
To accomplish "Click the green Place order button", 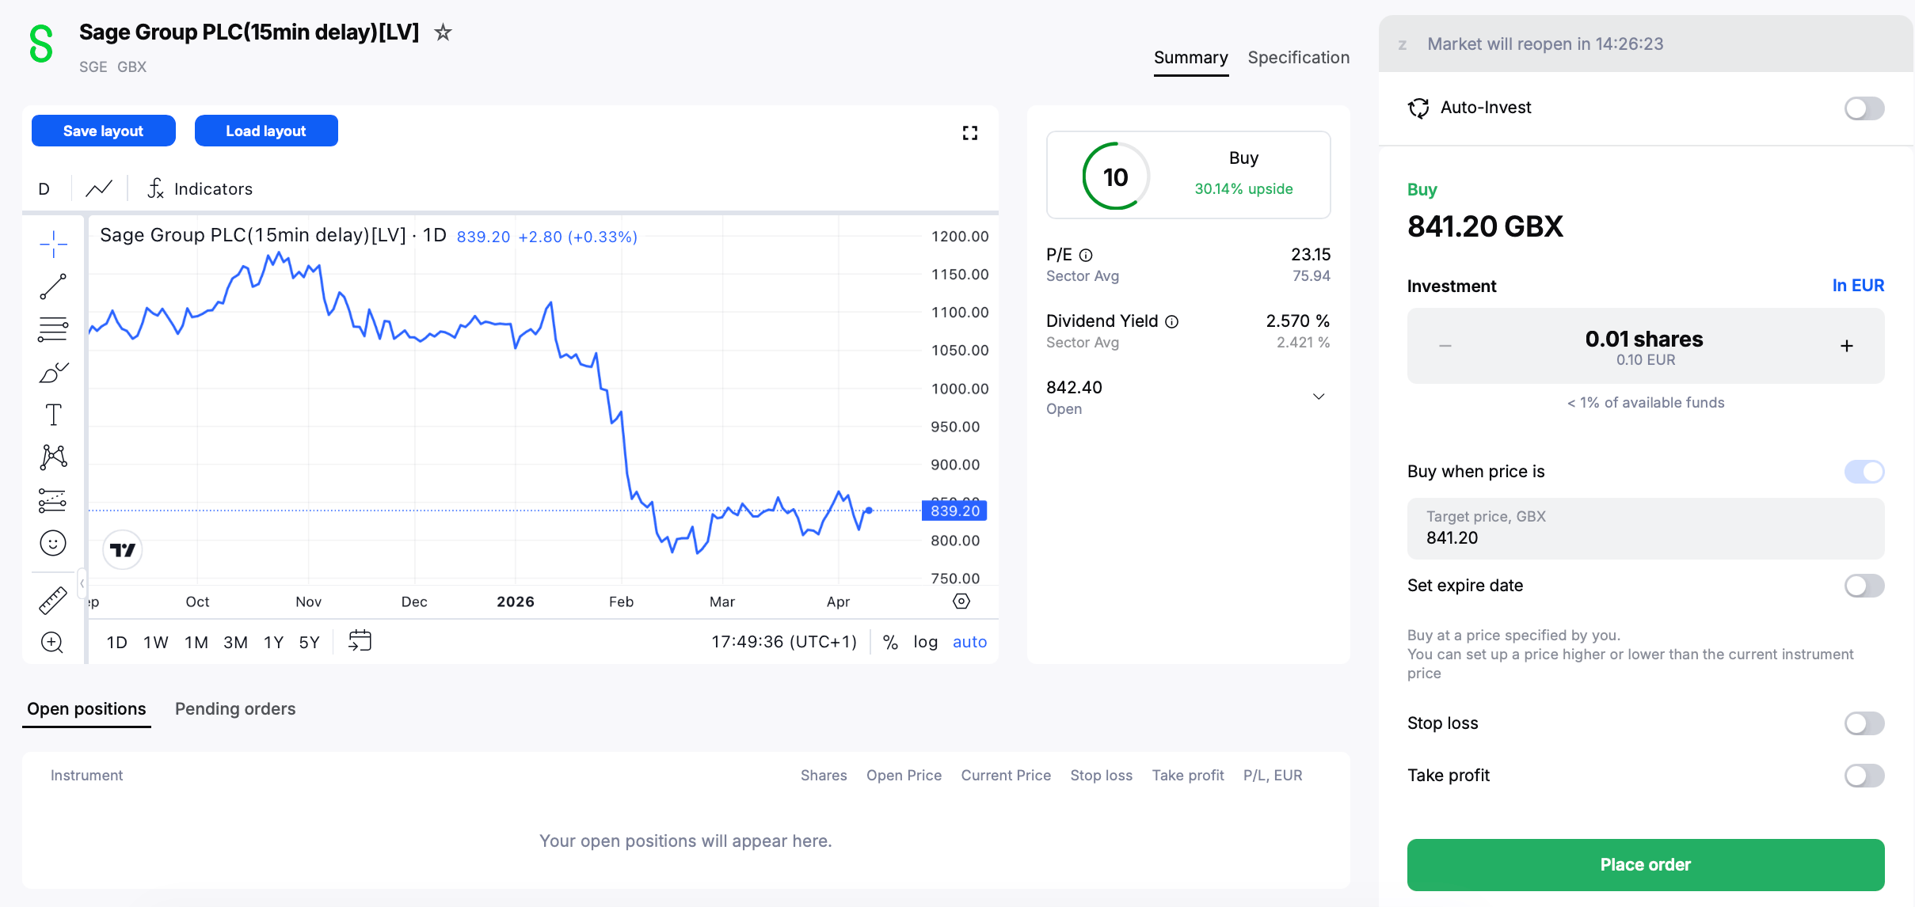I will pyautogui.click(x=1645, y=865).
